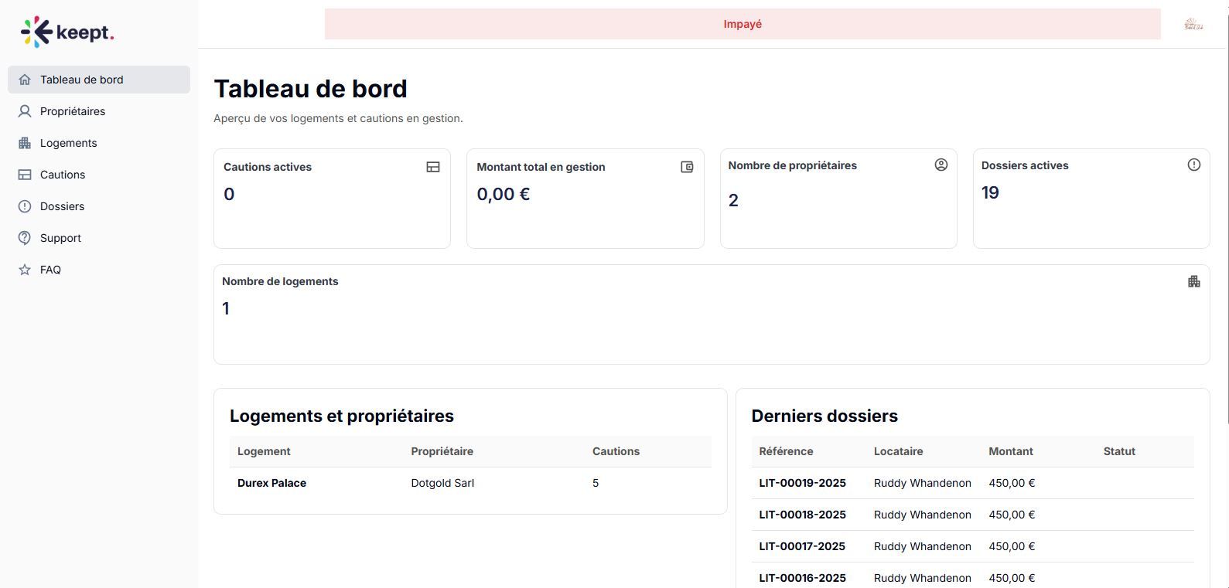The image size is (1229, 588).
Task: Open dossier LIT-00017-2025
Action: click(802, 546)
